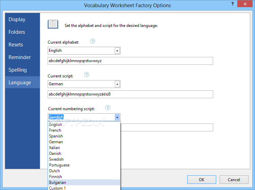Click the open book language icon
Screen dimensions: 255x190
coord(53,24)
